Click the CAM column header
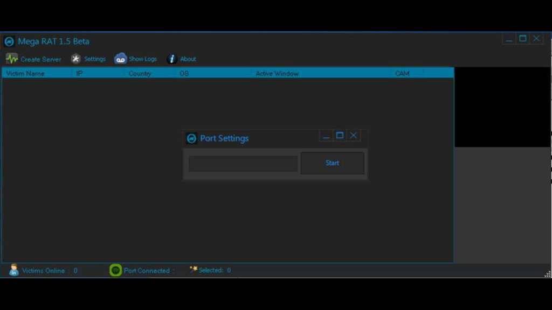Viewport: 552px width, 310px height. click(407, 73)
